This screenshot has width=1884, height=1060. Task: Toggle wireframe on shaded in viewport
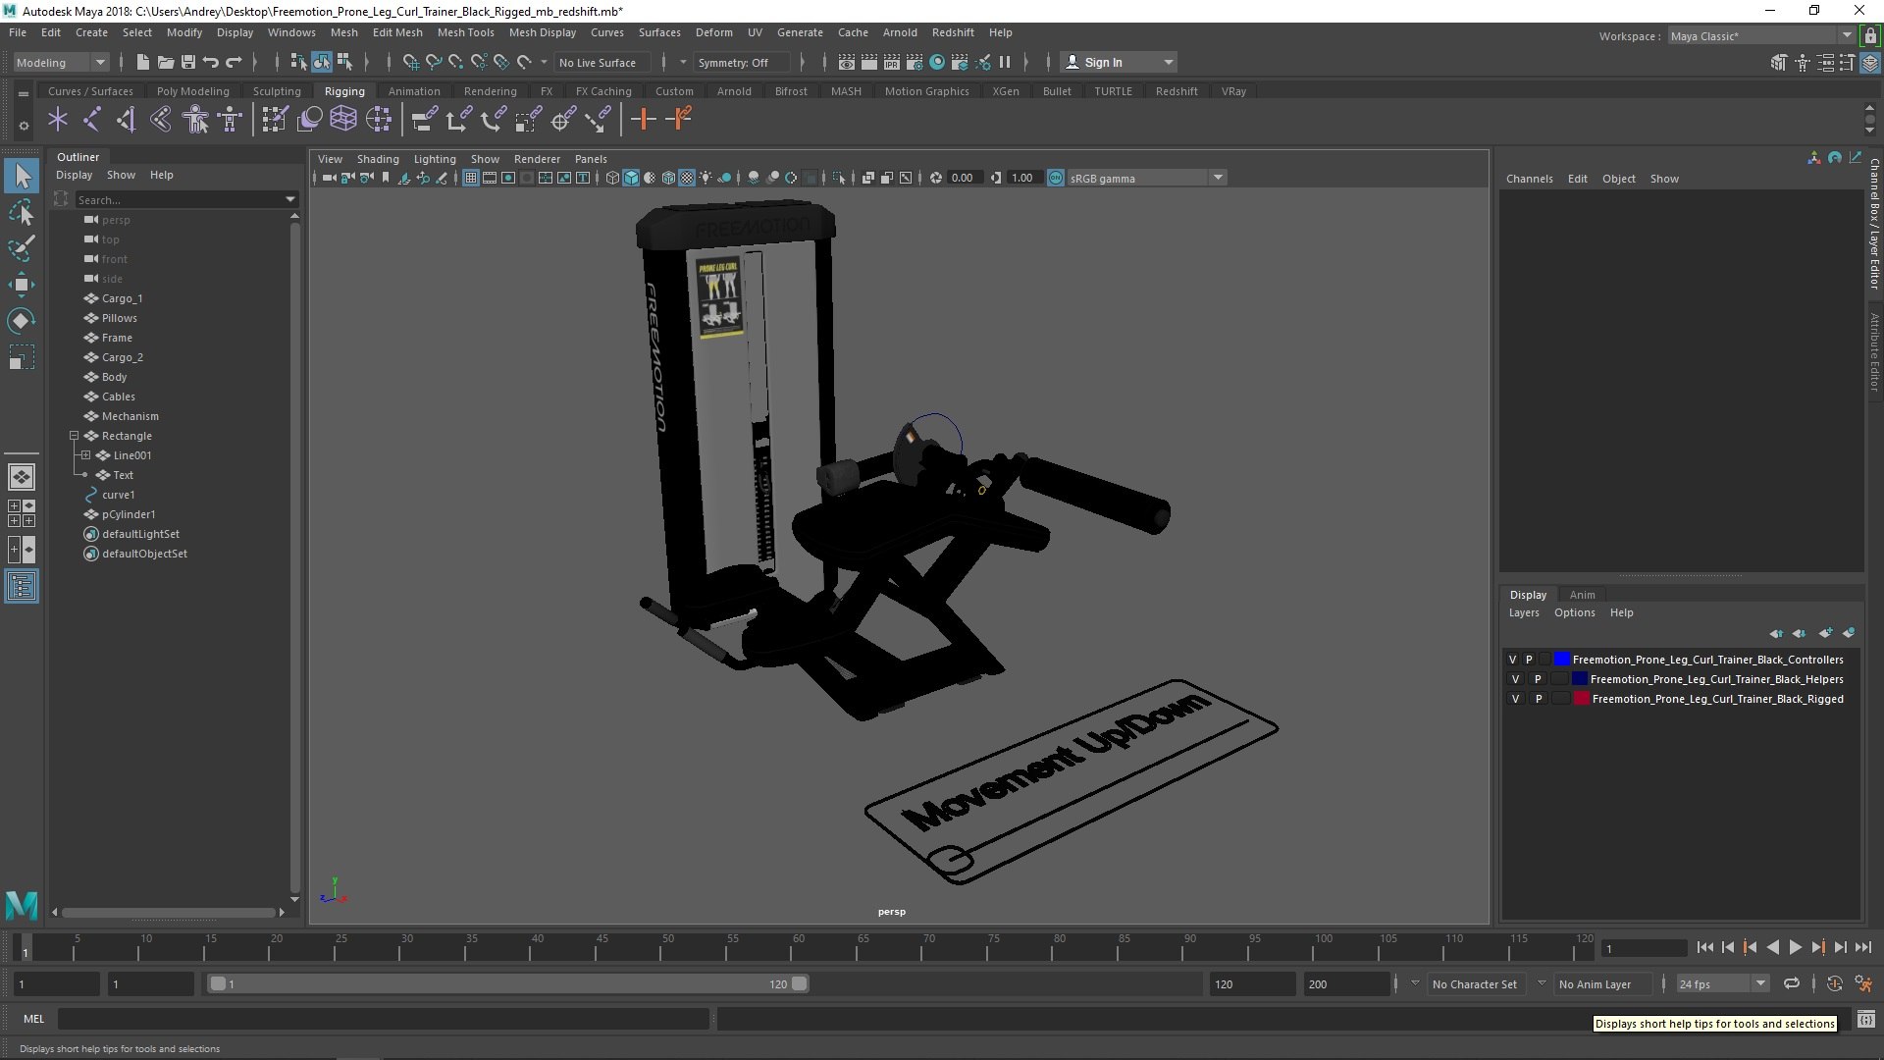(668, 178)
